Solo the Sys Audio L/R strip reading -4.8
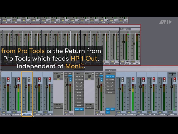The height and width of the screenshot is (134, 178). coord(133,81)
